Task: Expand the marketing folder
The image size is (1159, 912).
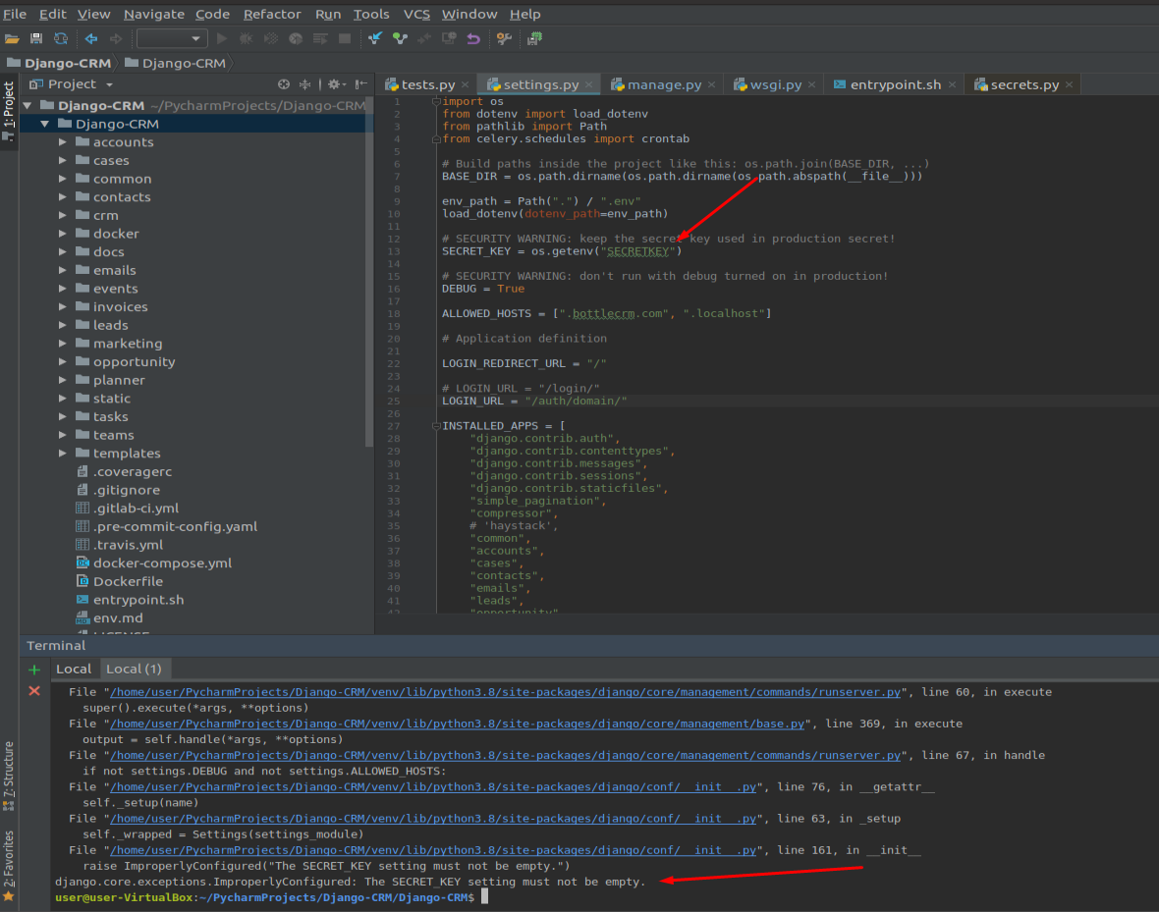Action: click(63, 344)
